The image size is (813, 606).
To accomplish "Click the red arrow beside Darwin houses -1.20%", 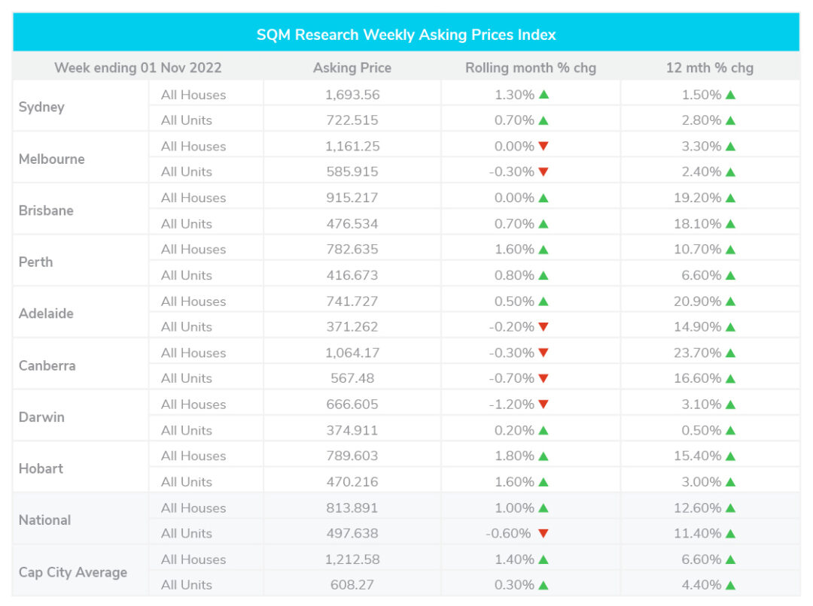I will click(x=544, y=405).
